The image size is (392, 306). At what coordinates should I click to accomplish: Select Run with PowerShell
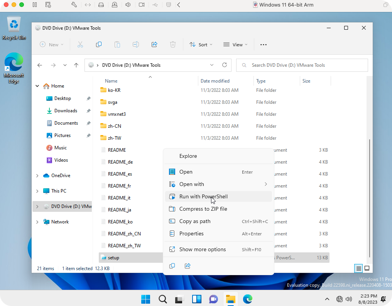click(218, 196)
